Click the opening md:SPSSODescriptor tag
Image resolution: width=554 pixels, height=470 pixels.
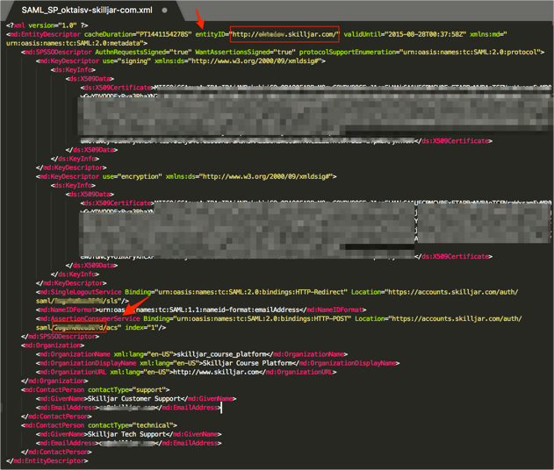tap(61, 52)
